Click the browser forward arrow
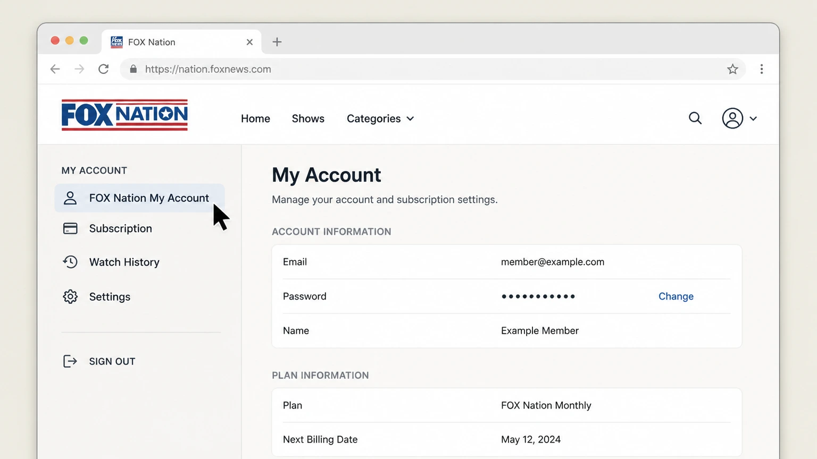This screenshot has height=459, width=817. click(79, 69)
